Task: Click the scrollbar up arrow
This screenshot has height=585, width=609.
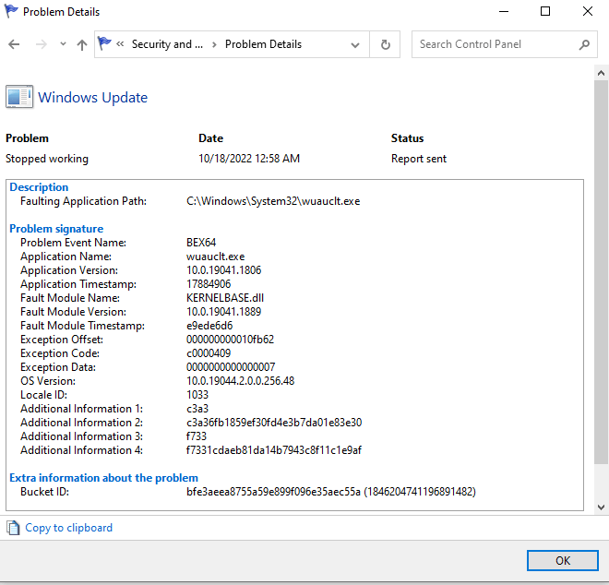Action: point(601,73)
